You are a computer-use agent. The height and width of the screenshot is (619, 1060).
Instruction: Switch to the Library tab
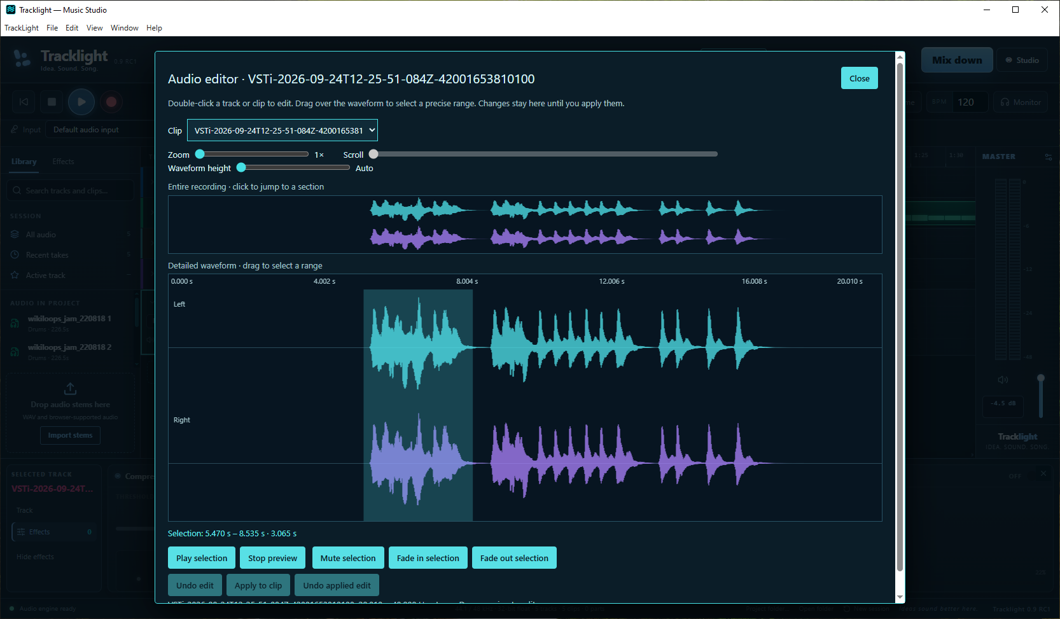[x=24, y=162]
